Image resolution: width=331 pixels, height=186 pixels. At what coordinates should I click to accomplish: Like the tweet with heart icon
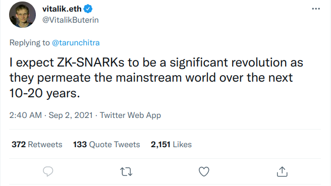(204, 171)
